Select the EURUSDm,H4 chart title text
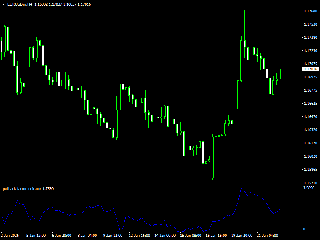This screenshot has height=240, width=320. [x=20, y=4]
